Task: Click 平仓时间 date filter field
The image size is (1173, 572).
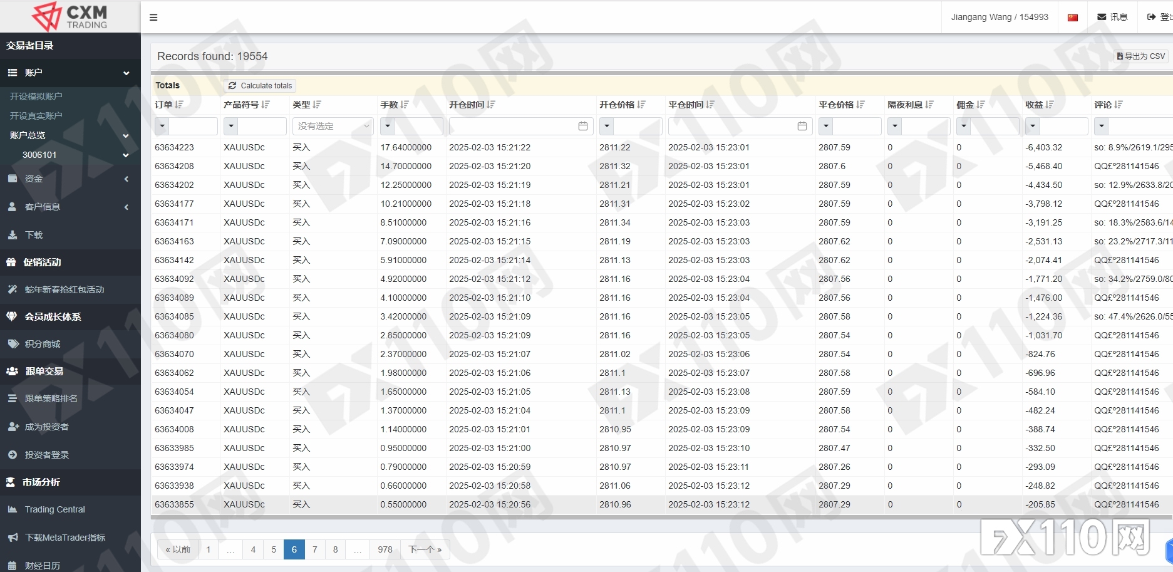Action: pos(740,126)
